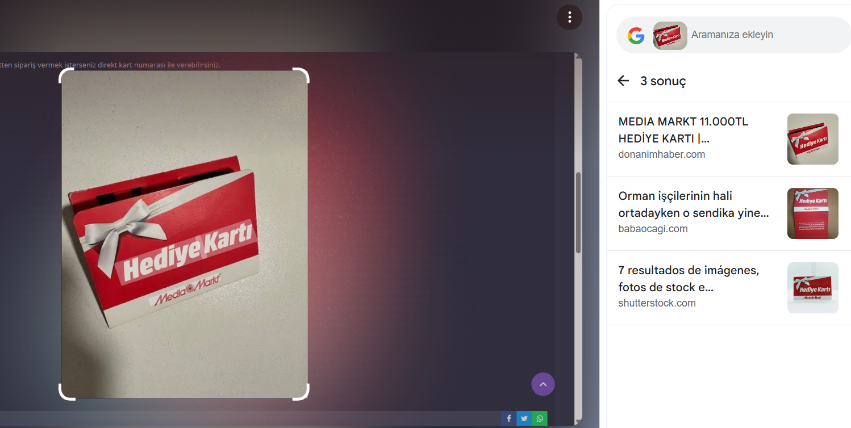Screen dimensions: 851x428
Task: Click the purple scroll-to-top arrow button
Action: pos(543,384)
